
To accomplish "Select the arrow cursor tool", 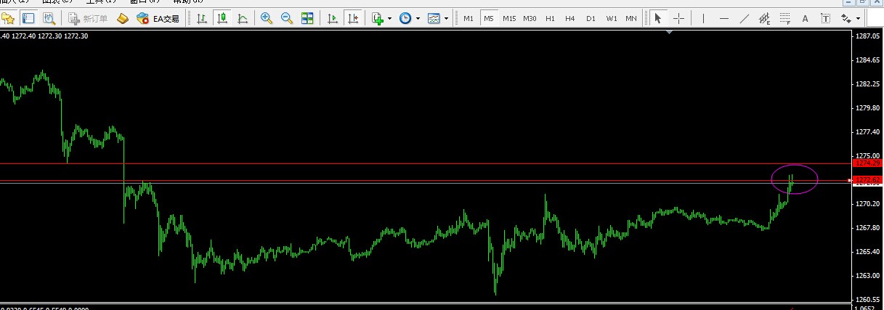I will point(658,18).
